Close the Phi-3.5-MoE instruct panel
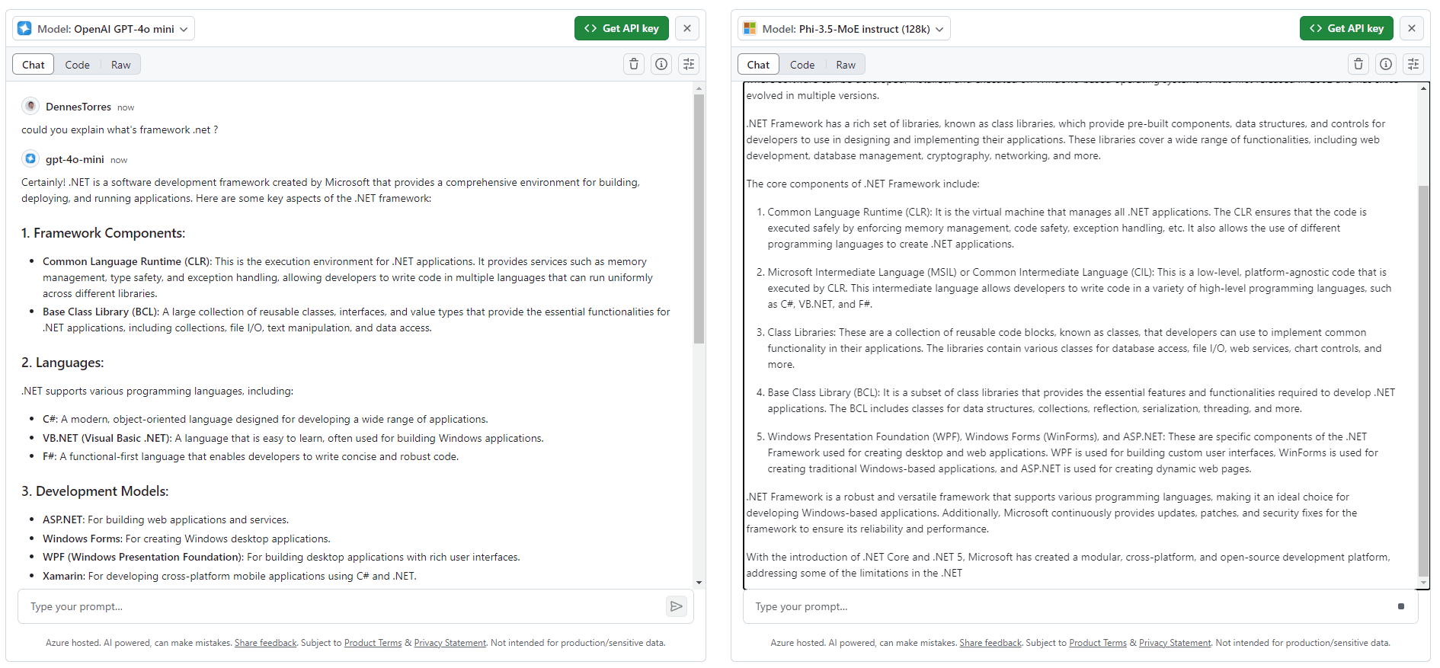This screenshot has width=1440, height=668. (x=1412, y=28)
